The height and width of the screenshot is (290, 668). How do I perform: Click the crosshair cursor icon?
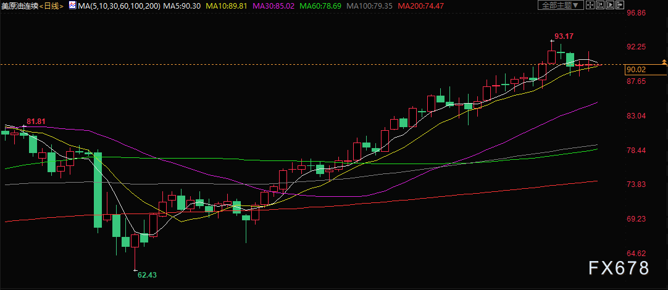click(x=590, y=5)
